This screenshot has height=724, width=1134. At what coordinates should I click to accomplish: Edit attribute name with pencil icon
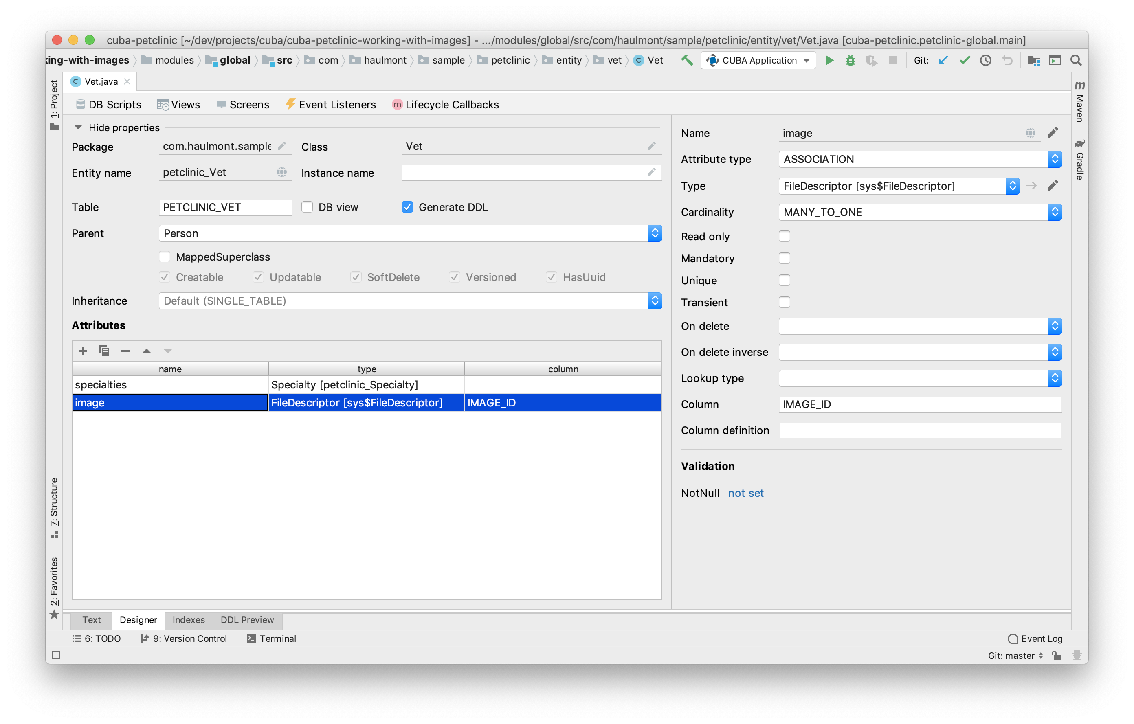[x=1053, y=133]
